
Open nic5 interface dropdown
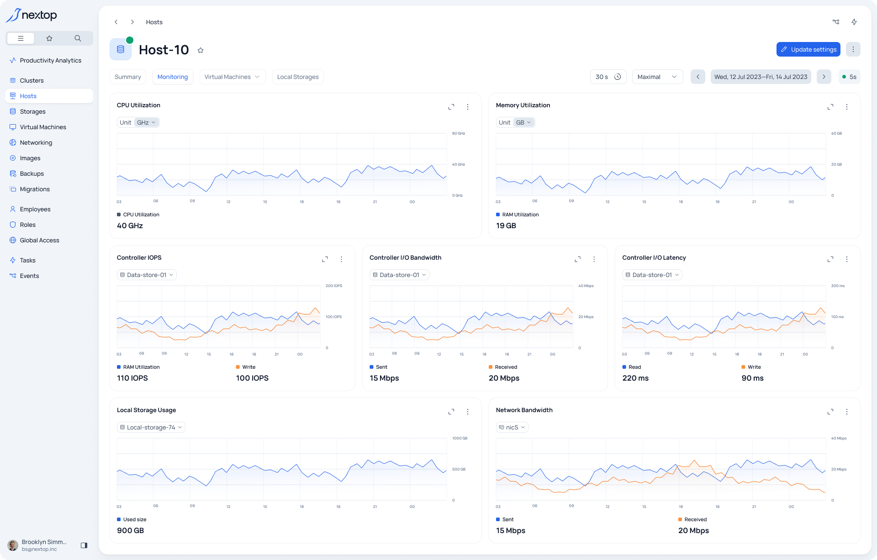click(512, 427)
